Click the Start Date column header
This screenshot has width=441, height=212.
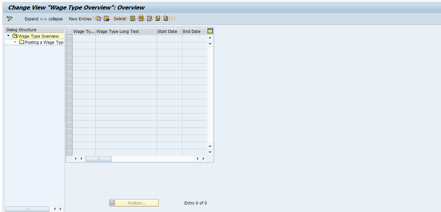point(170,31)
